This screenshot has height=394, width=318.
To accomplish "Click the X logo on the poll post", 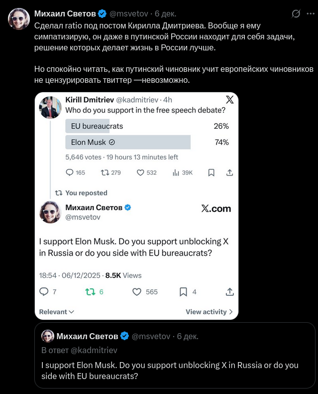I will [228, 99].
